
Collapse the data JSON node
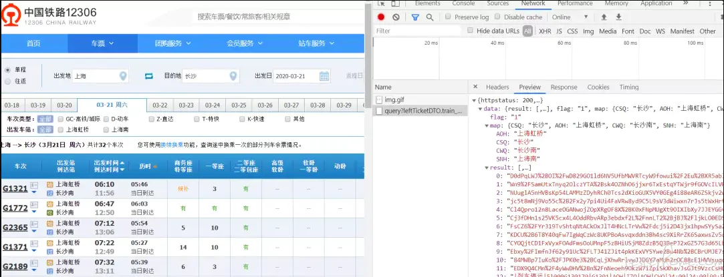[480, 108]
